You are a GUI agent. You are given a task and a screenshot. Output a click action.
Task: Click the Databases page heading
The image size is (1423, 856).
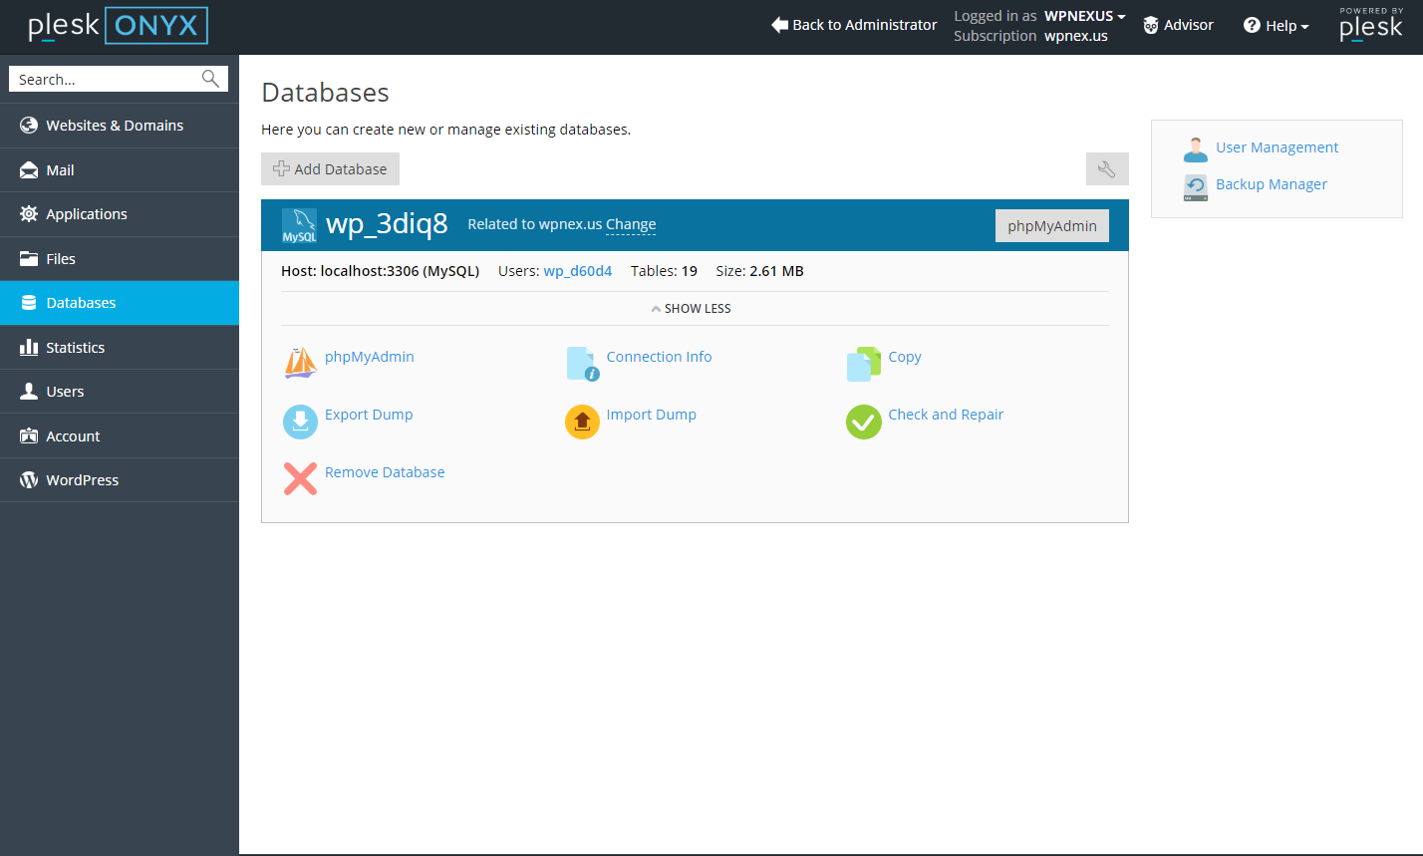coord(325,93)
